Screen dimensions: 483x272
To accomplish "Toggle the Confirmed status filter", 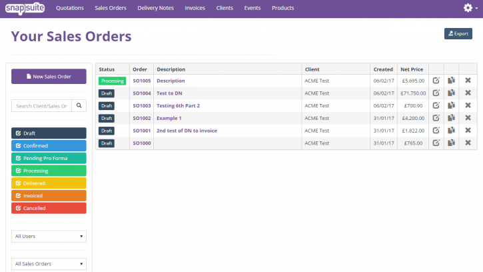I will 49,145.
